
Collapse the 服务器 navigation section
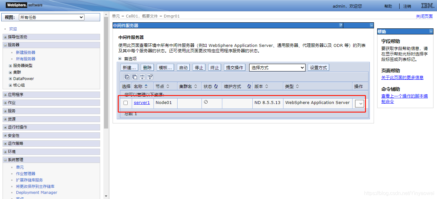coord(5,45)
